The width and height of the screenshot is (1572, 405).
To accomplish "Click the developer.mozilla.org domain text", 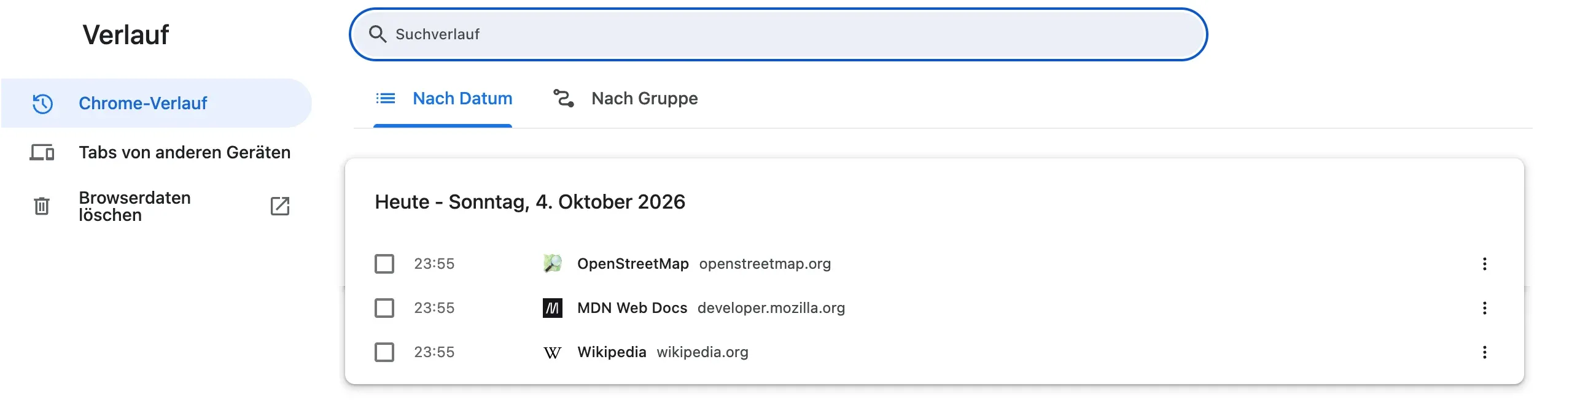I will click(x=771, y=308).
